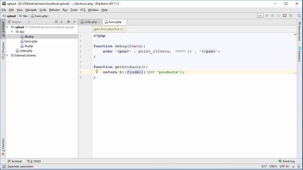Viewport: 303px width, 170px height.
Task: Open the View menu
Action: pos(19,10)
